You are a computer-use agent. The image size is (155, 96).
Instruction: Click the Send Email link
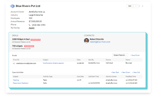135,55
